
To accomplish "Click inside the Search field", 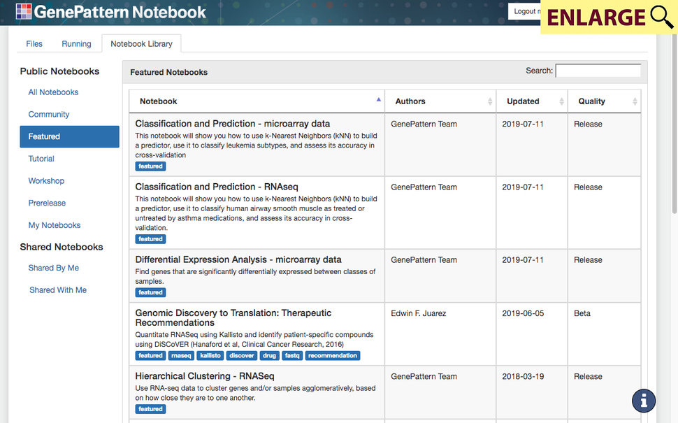I will 598,70.
